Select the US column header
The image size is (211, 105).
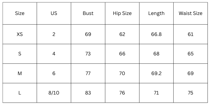coord(54,13)
